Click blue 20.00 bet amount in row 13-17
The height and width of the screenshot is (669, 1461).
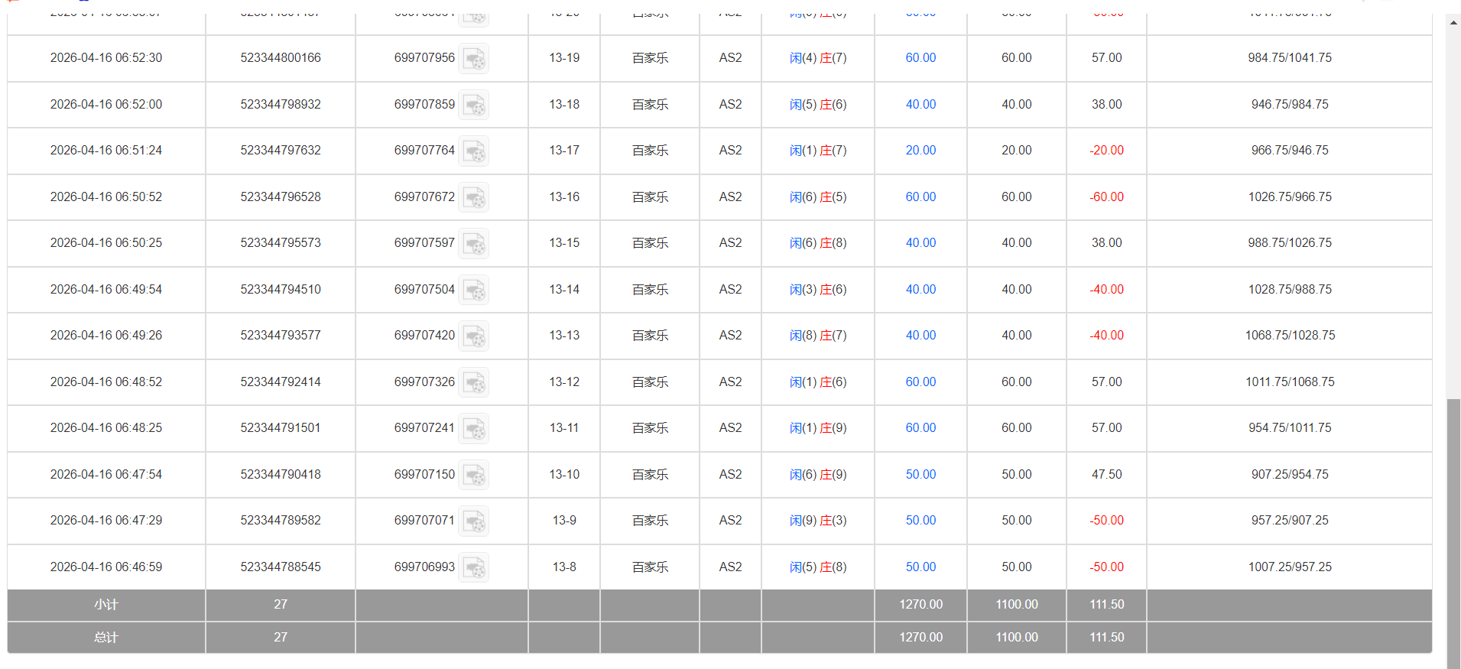click(920, 151)
